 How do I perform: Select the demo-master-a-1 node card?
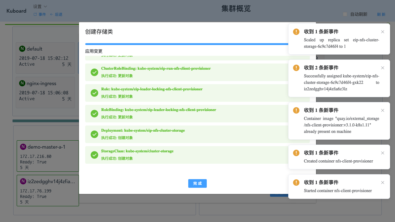pyautogui.click(x=48, y=156)
